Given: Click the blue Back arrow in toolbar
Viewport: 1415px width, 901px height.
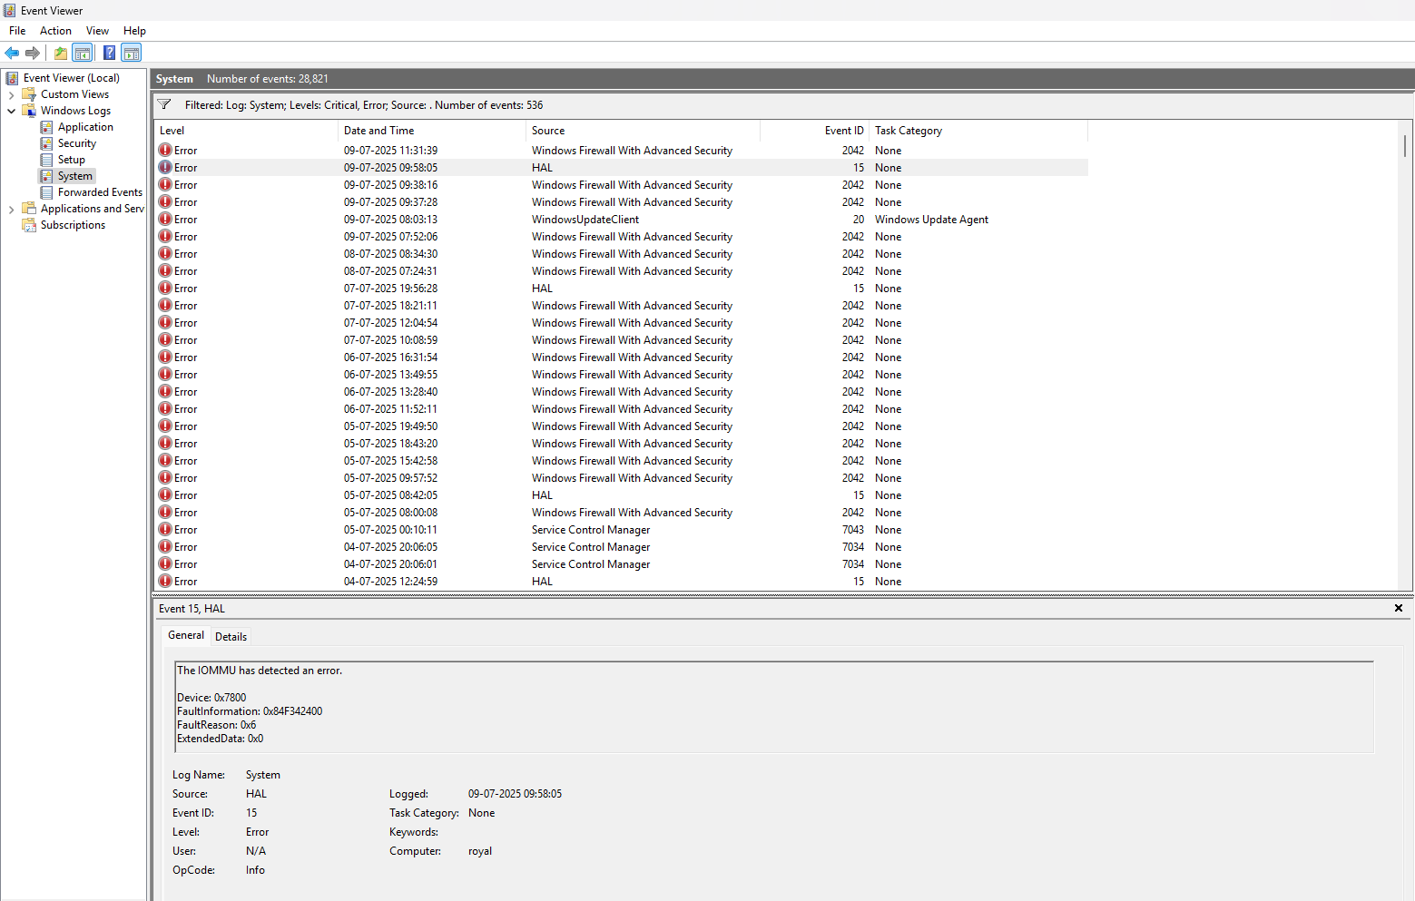Looking at the screenshot, I should (x=12, y=53).
